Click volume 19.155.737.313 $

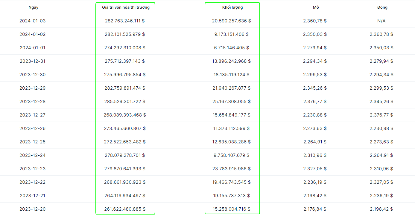tap(232, 196)
